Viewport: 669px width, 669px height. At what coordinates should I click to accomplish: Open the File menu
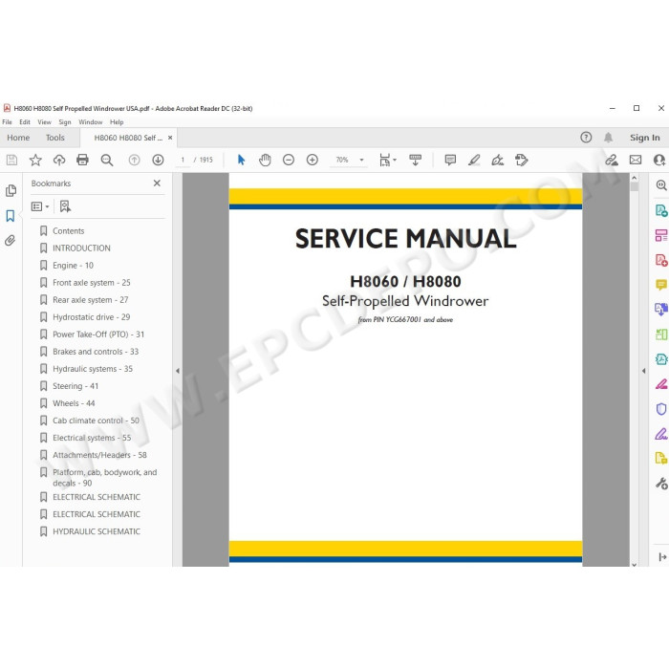8,122
